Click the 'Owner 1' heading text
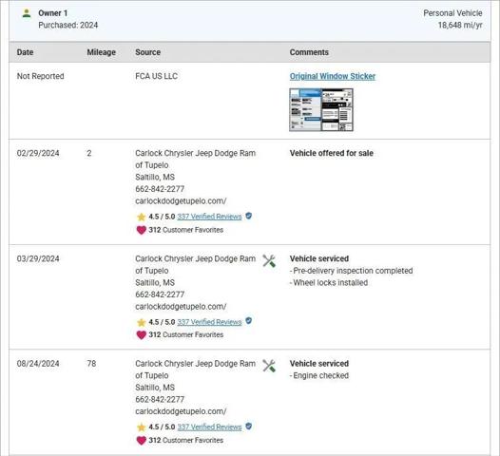Screen dimensions: 500x456 click(x=53, y=13)
